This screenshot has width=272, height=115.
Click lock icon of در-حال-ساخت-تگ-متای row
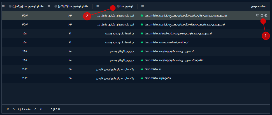tap(142, 16)
